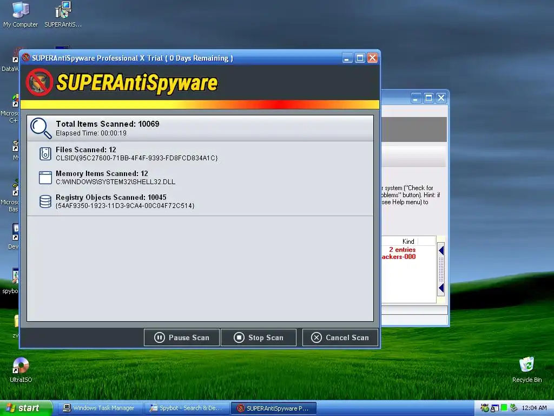This screenshot has height=416, width=554.
Task: Click SUPERAntiSpyware taskbar button
Action: pyautogui.click(x=273, y=408)
